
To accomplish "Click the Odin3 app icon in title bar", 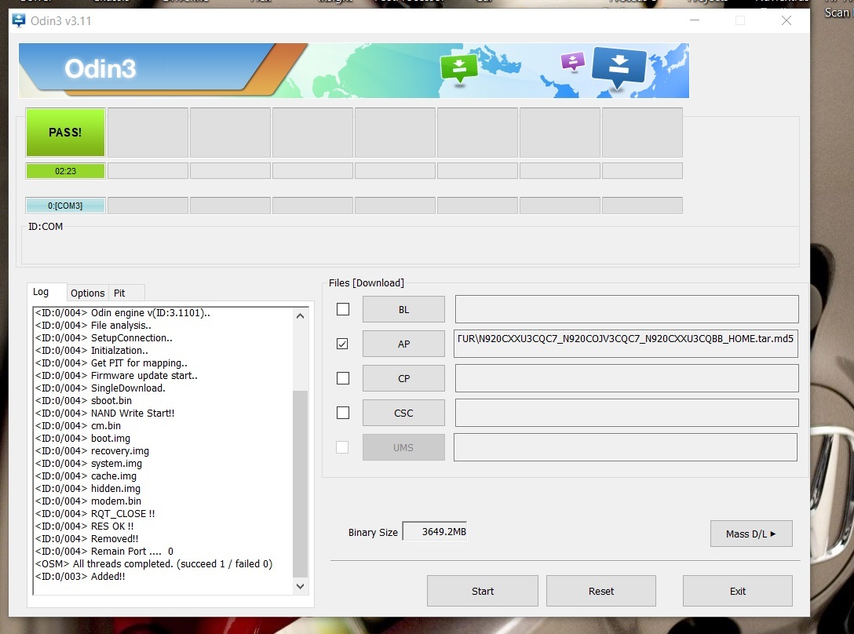I will (x=19, y=20).
